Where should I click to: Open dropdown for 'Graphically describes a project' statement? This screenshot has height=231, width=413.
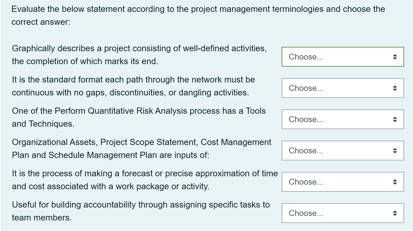coord(343,57)
